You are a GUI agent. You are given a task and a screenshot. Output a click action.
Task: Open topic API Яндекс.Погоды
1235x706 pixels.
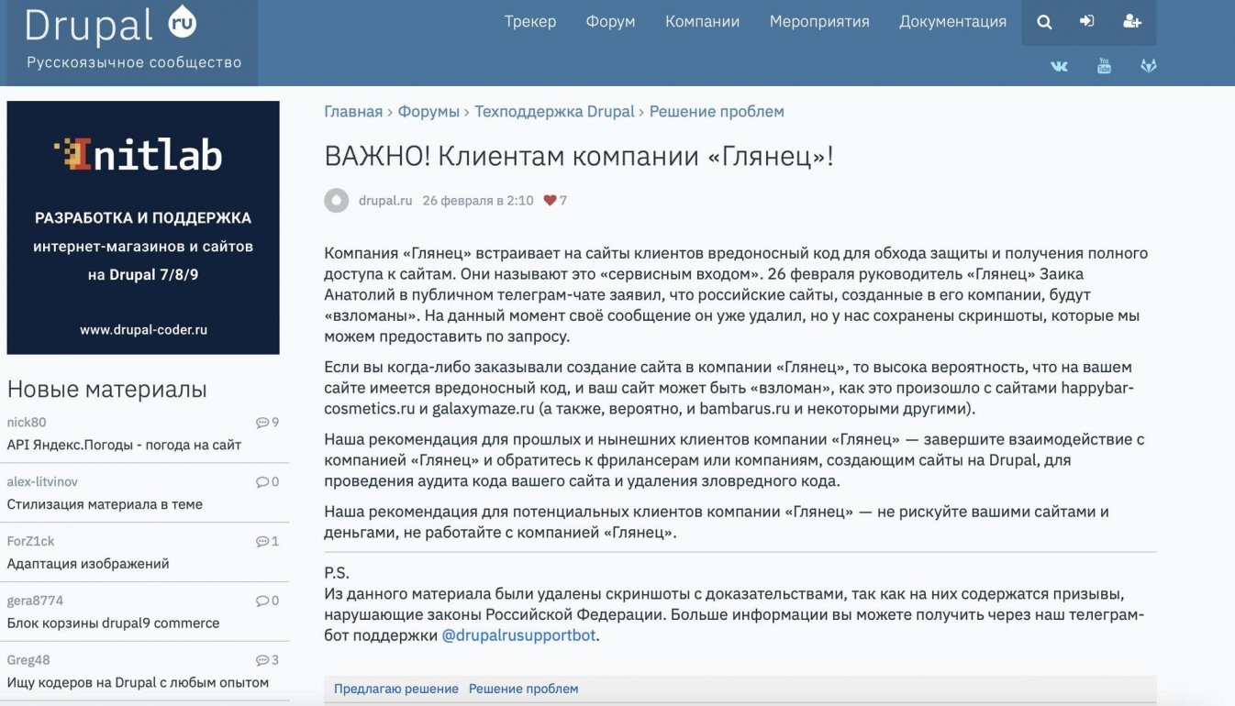click(124, 445)
